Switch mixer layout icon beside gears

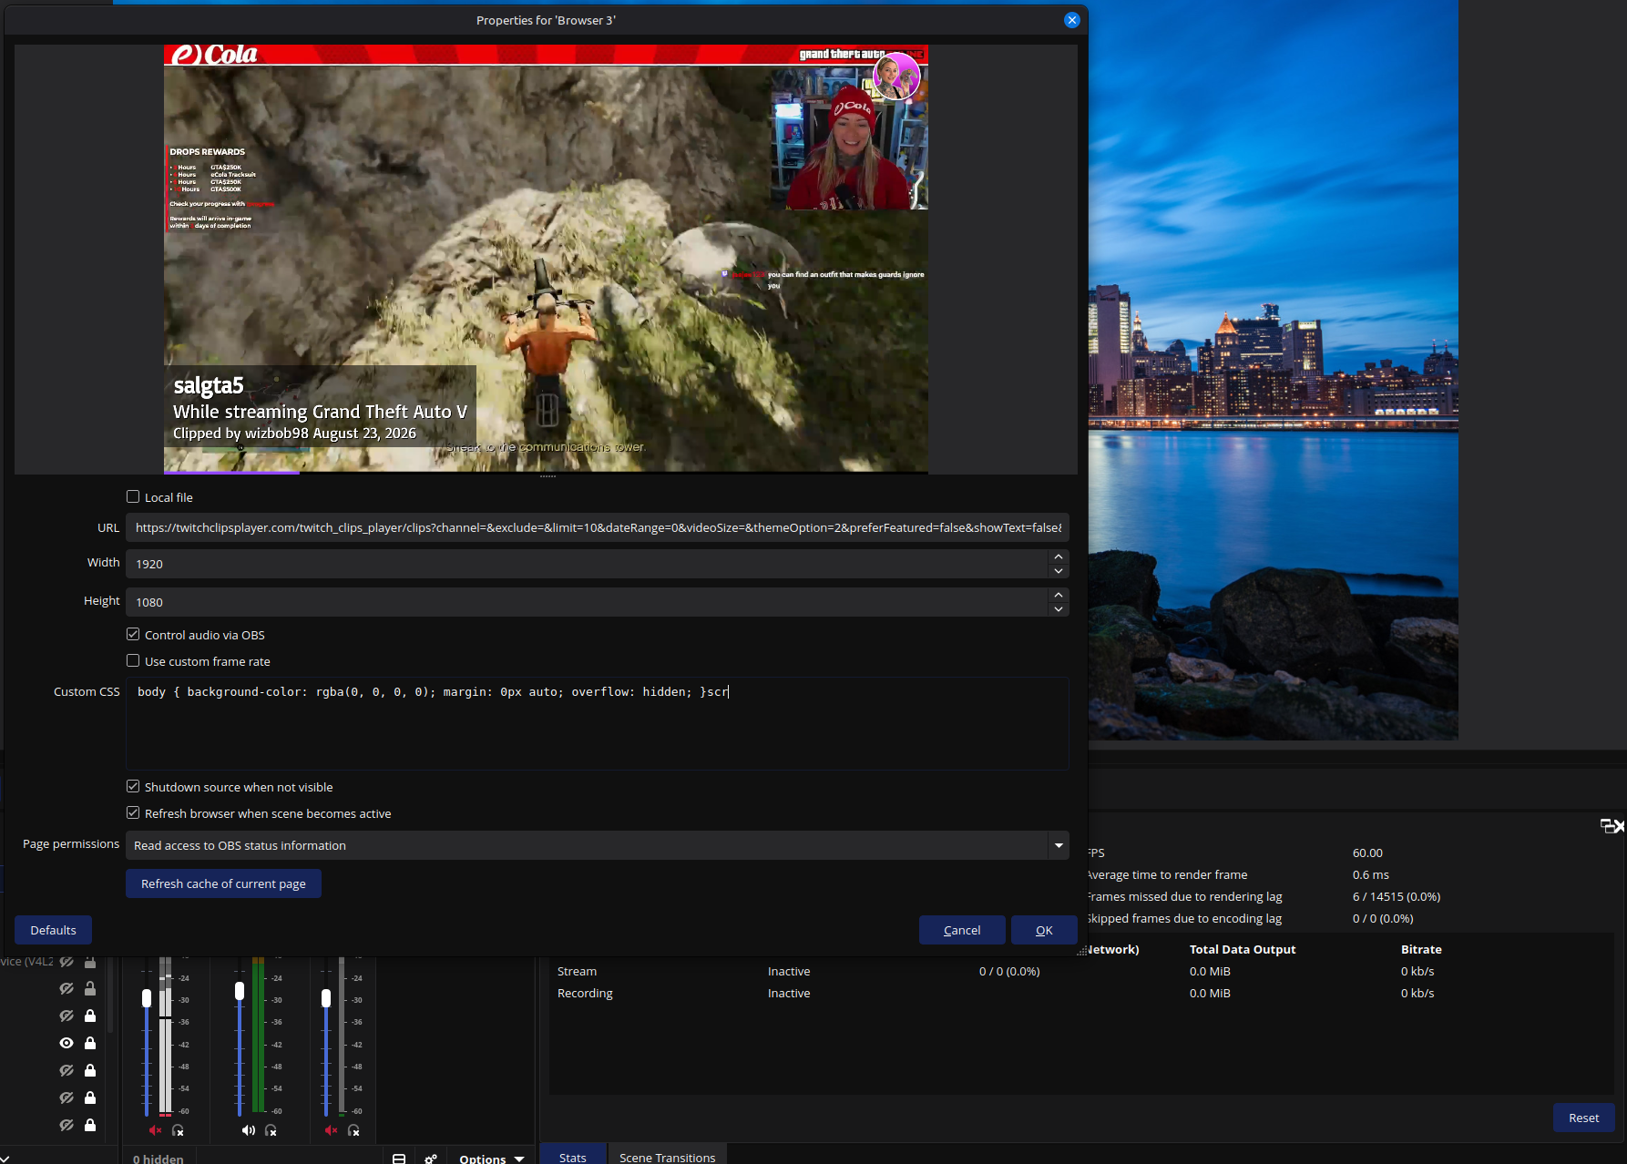(x=399, y=1159)
